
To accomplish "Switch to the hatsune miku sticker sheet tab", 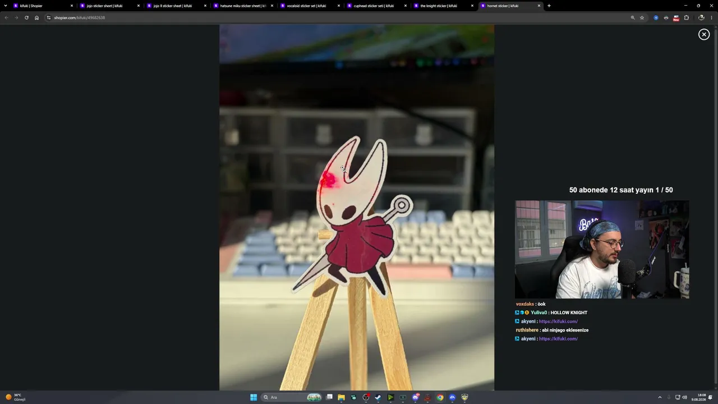I will [243, 6].
